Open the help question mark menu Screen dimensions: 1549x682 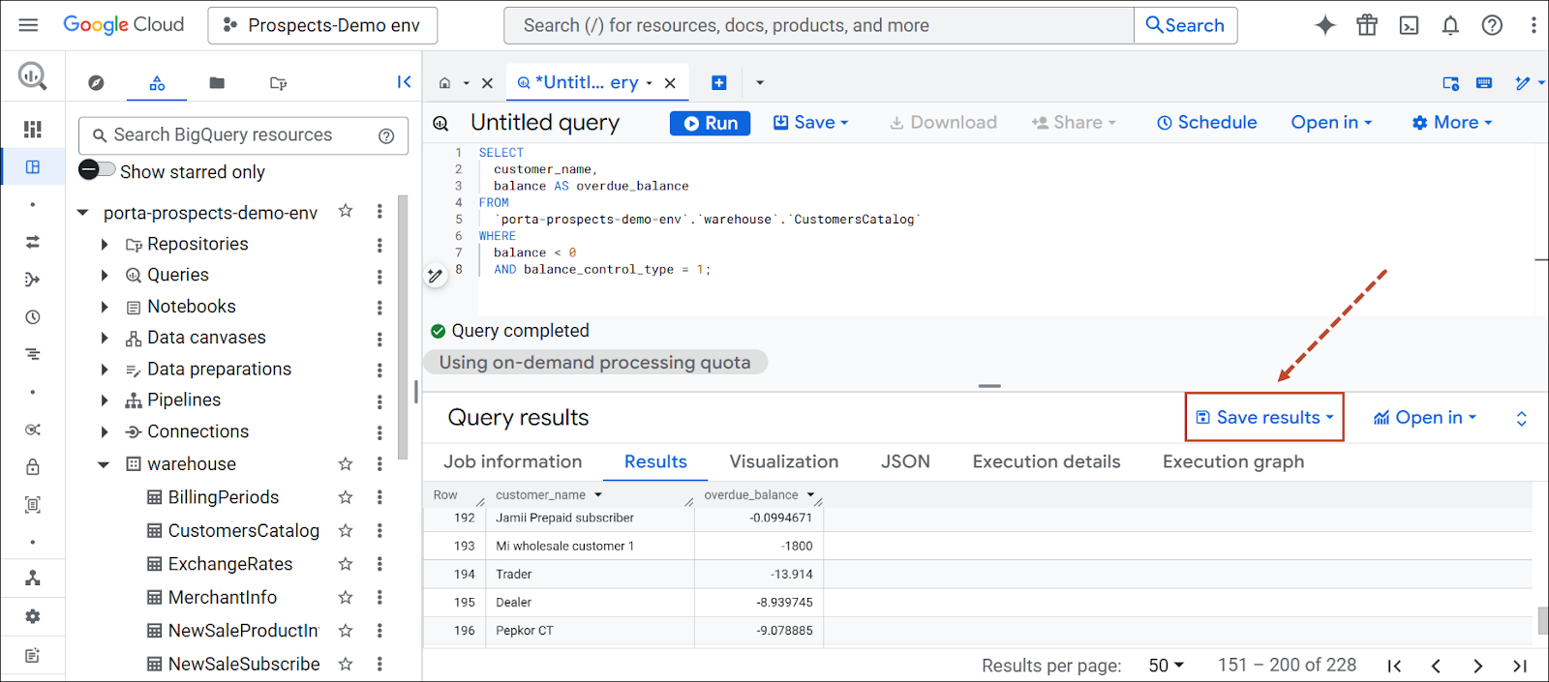1492,25
